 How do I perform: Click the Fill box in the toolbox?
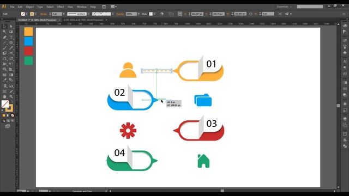pos(5,104)
